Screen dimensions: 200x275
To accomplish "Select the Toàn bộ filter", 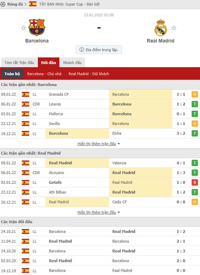I will [x=12, y=74].
